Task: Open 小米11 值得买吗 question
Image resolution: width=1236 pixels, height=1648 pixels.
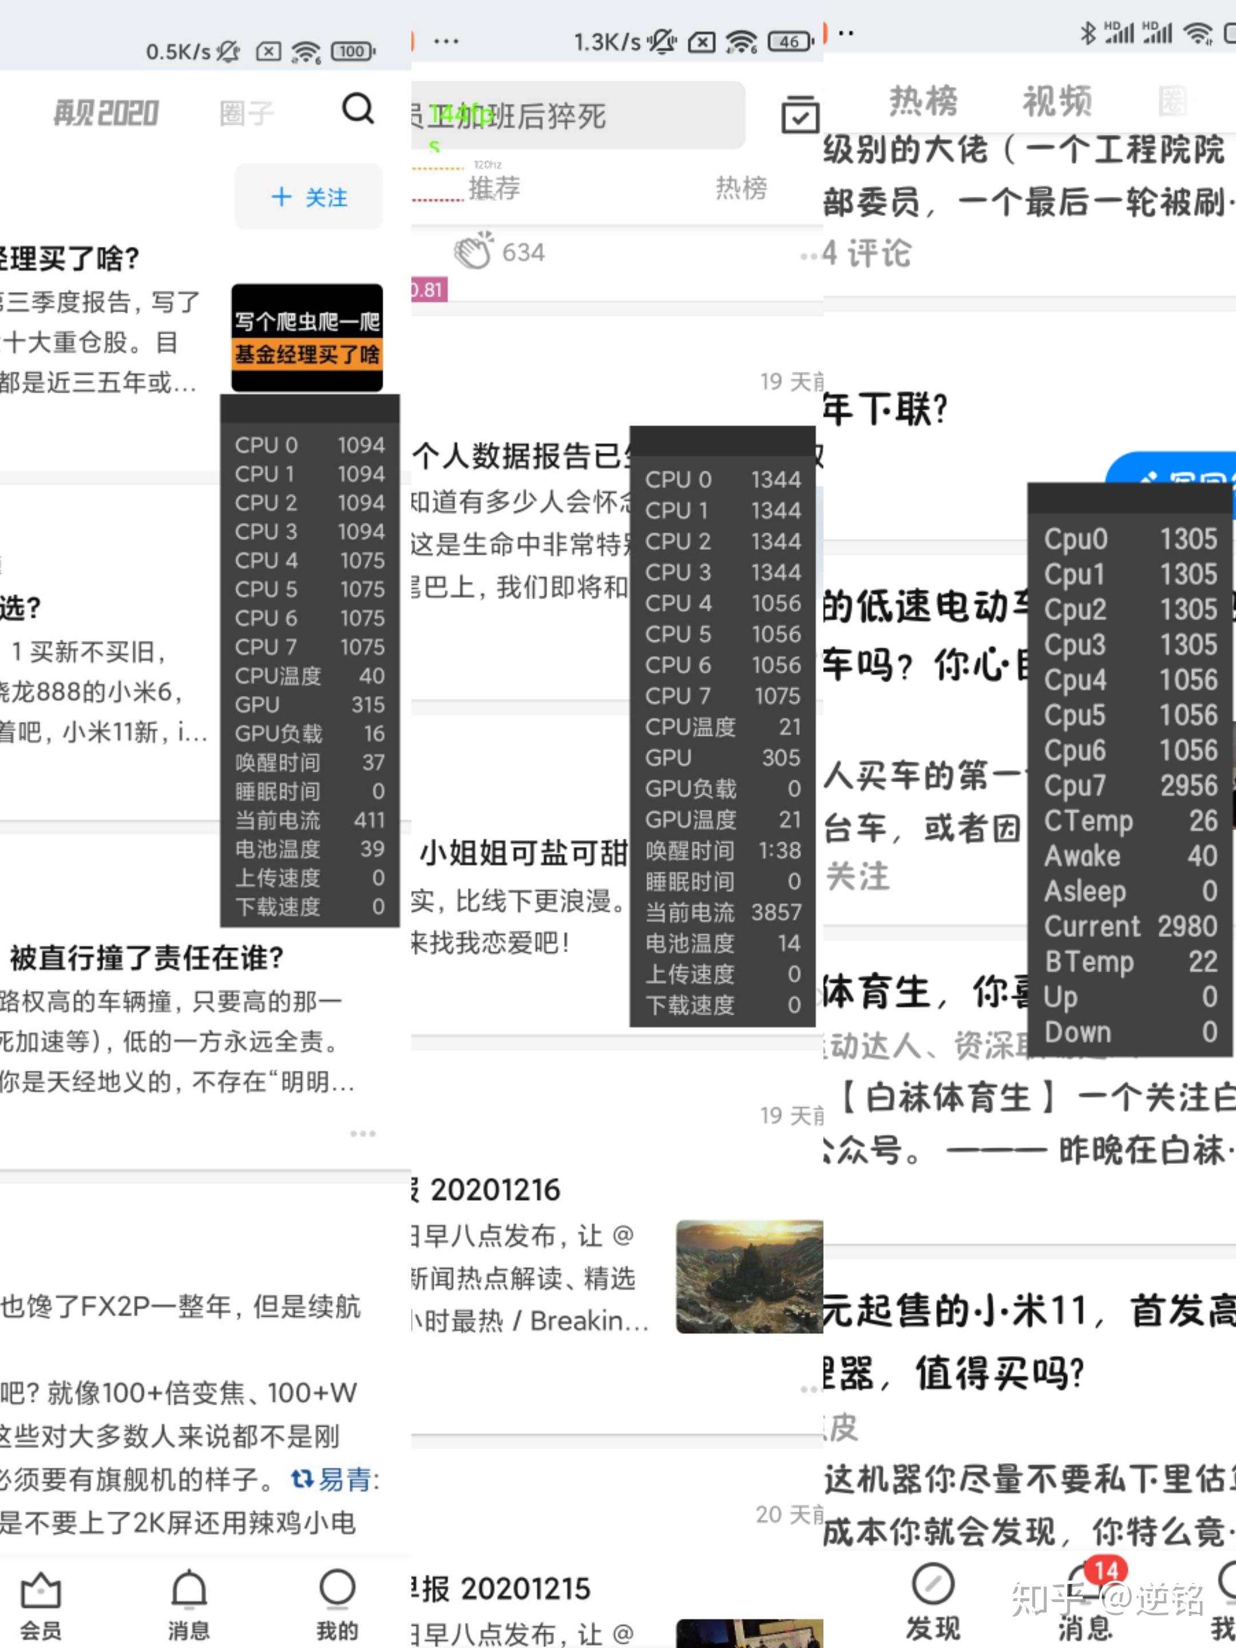Action: (x=1029, y=1341)
